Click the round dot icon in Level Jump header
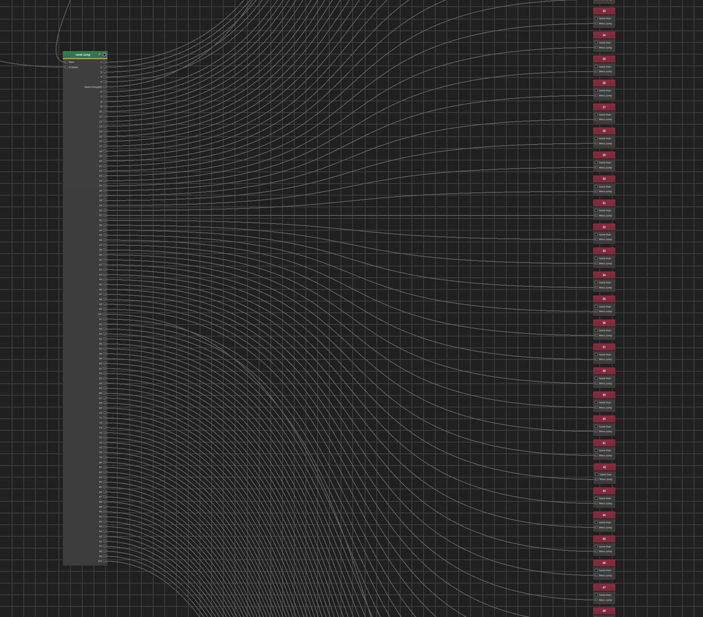 pyautogui.click(x=104, y=54)
